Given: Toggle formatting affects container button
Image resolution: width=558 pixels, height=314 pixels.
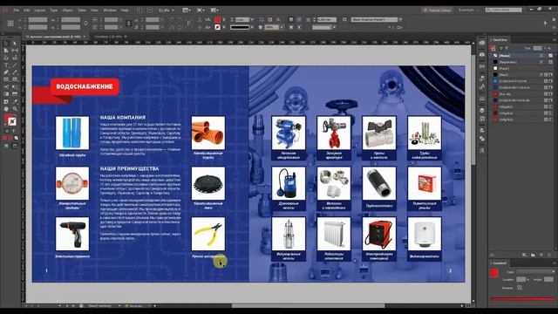Looking at the screenshot, I should tap(7, 131).
